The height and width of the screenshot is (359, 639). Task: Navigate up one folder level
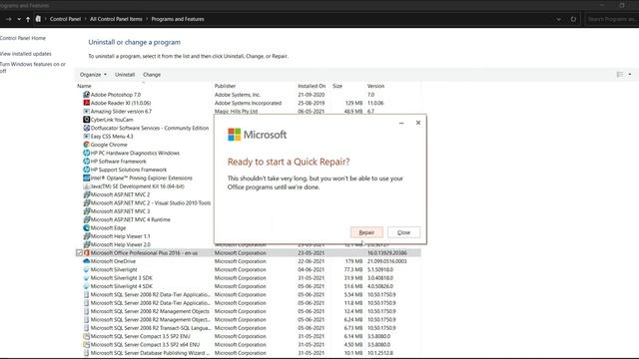pos(28,19)
